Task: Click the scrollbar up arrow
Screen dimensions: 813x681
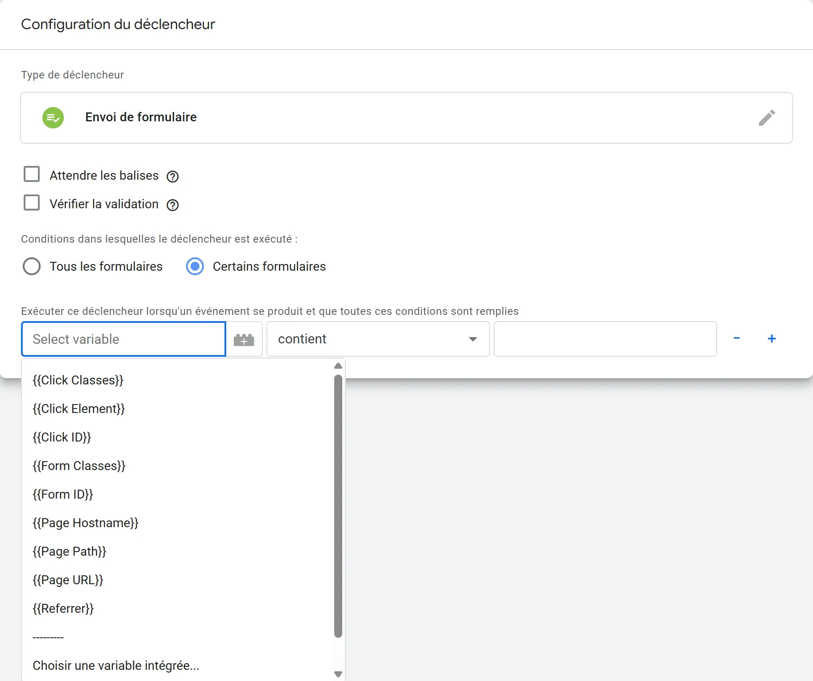Action: click(x=338, y=366)
